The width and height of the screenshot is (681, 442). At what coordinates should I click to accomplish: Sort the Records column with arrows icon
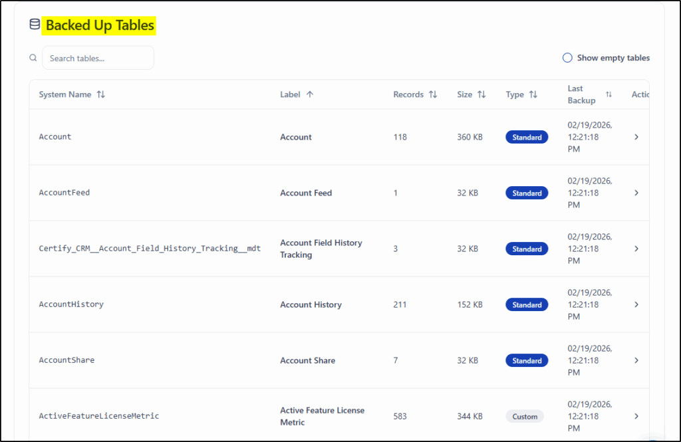[433, 94]
